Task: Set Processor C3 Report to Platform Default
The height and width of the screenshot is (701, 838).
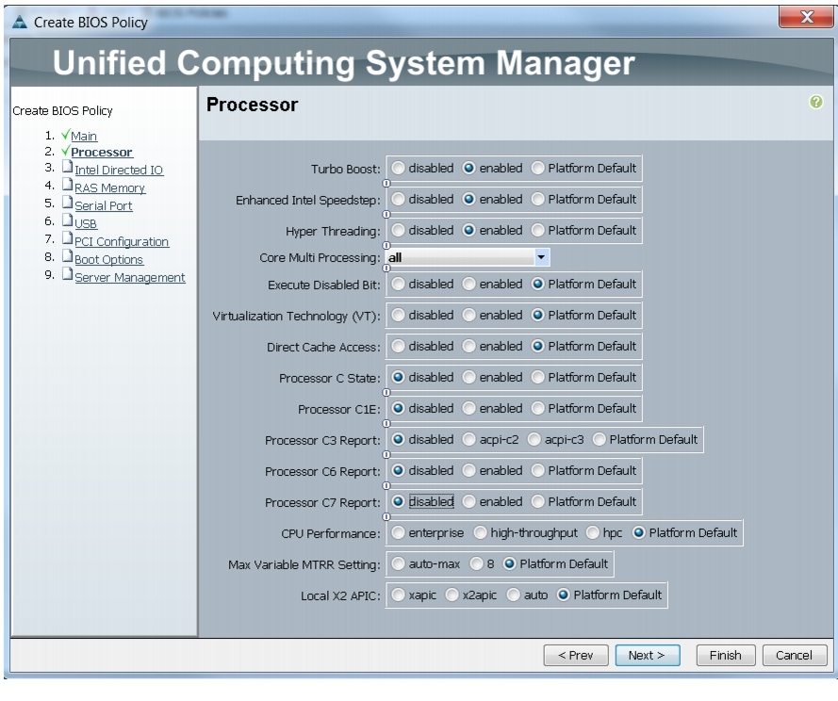Action: [600, 439]
